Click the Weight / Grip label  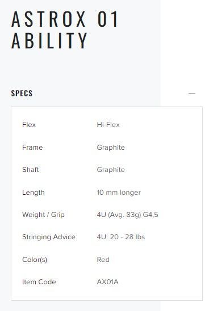pos(43,215)
